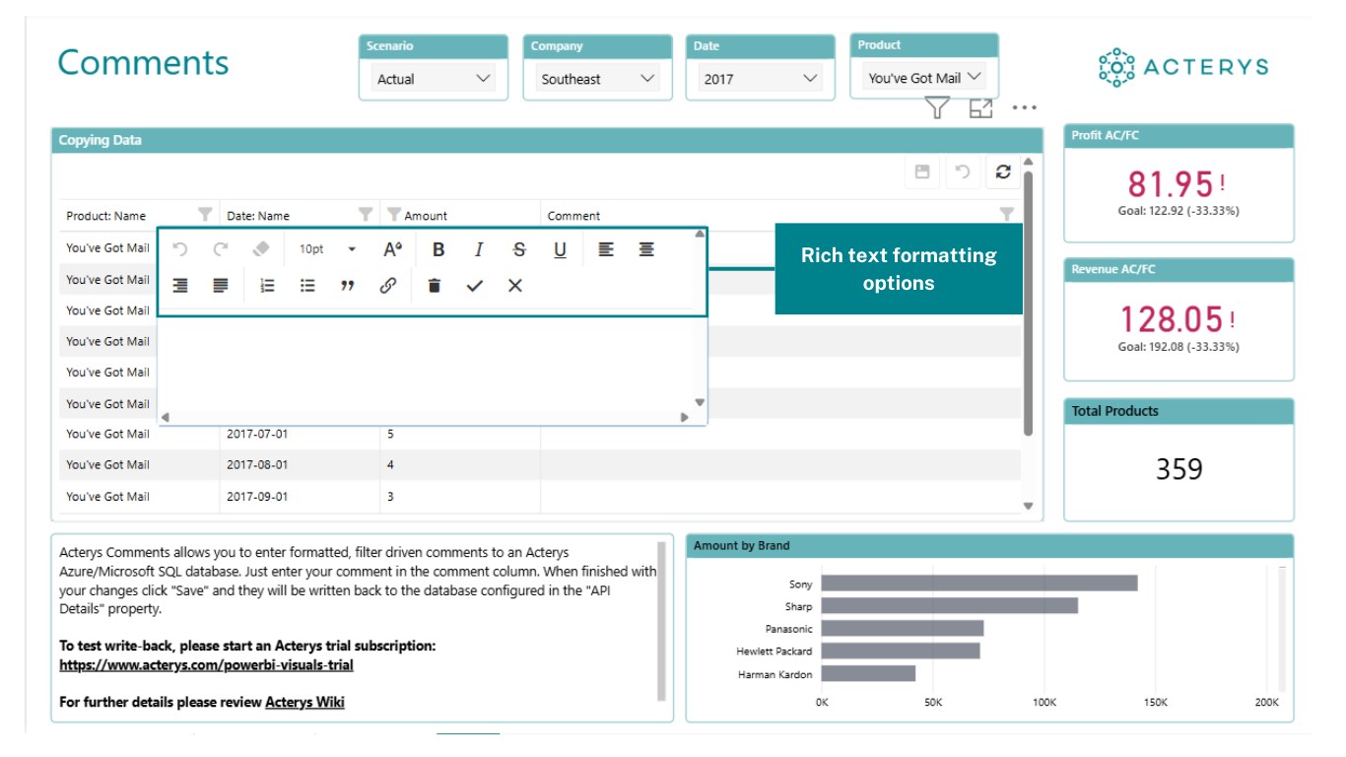Align comment text left
Screen dimensions: 1346x757
(x=606, y=249)
